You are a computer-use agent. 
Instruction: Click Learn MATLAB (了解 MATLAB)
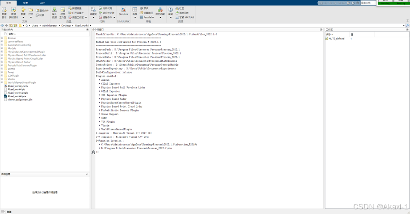pyautogui.click(x=185, y=17)
